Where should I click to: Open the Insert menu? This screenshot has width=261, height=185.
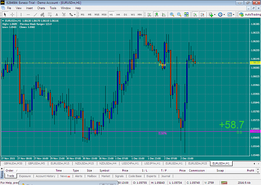pos(29,8)
